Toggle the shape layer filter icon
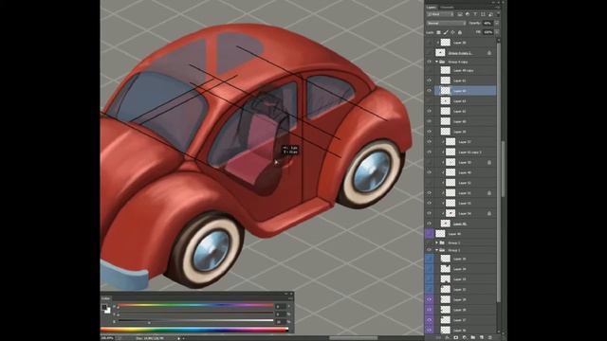607x341 pixels. [483, 14]
